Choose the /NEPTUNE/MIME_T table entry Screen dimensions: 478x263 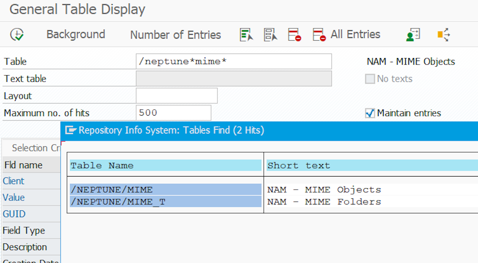click(165, 202)
